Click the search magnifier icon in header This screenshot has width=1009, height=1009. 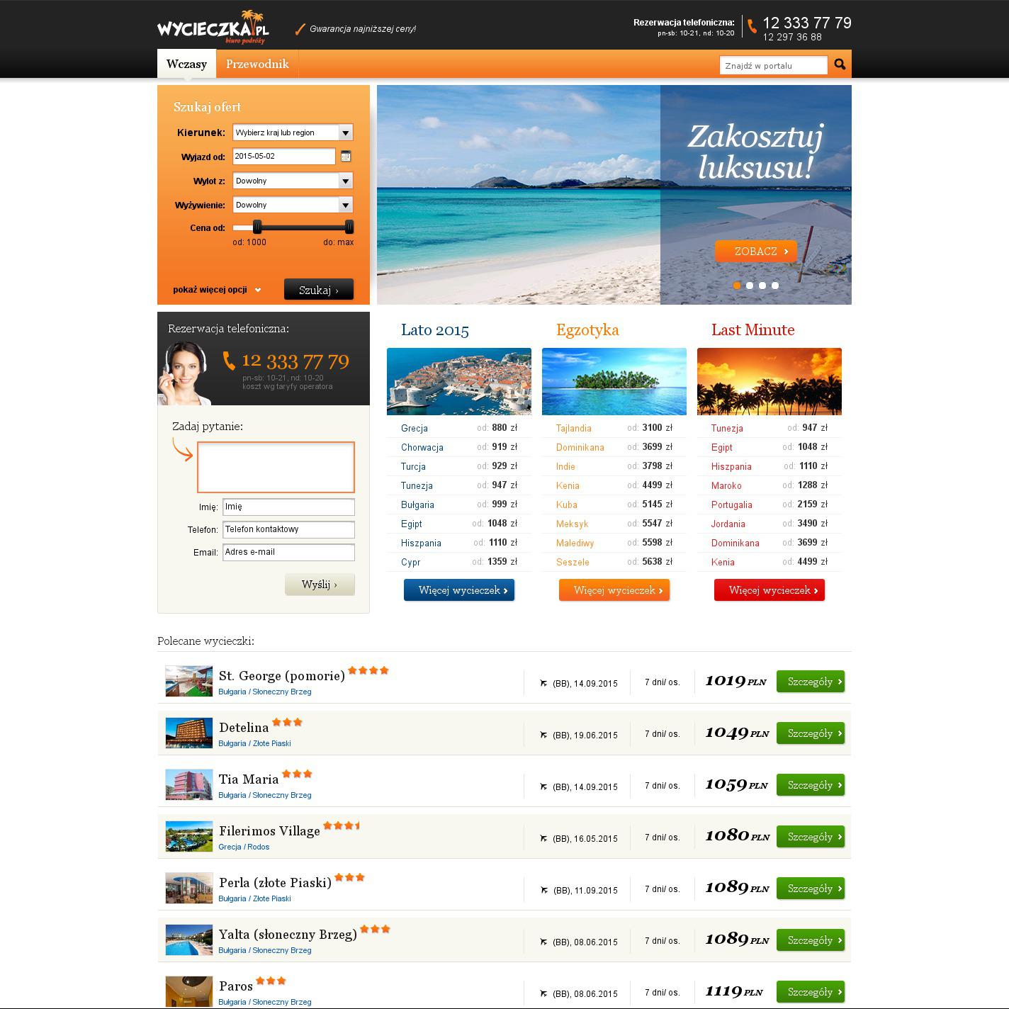840,64
